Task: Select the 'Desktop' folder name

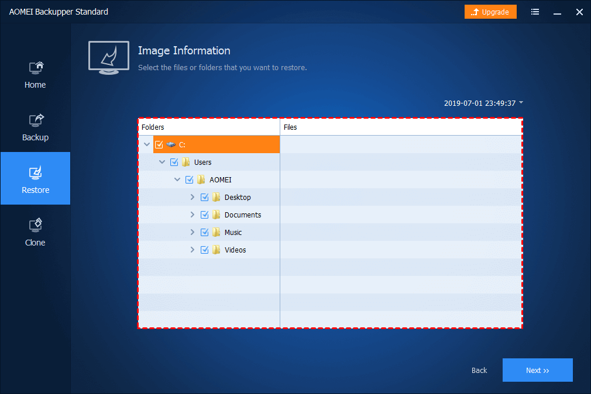Action: (x=238, y=198)
